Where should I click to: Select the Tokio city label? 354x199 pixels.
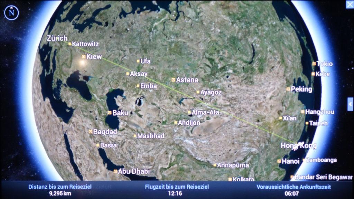[324, 64]
